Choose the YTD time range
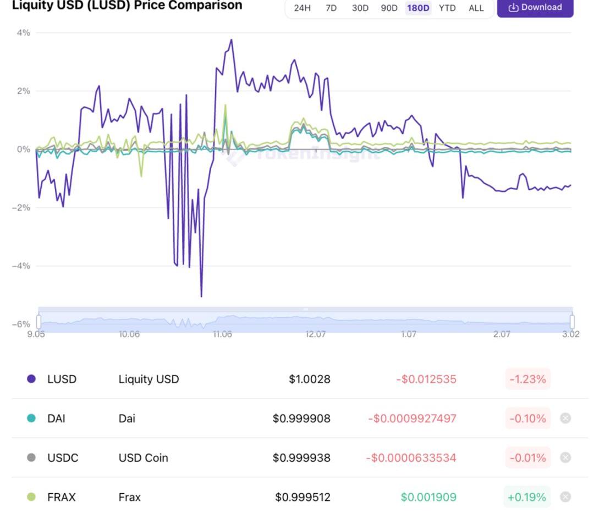594x513 pixels. (447, 8)
